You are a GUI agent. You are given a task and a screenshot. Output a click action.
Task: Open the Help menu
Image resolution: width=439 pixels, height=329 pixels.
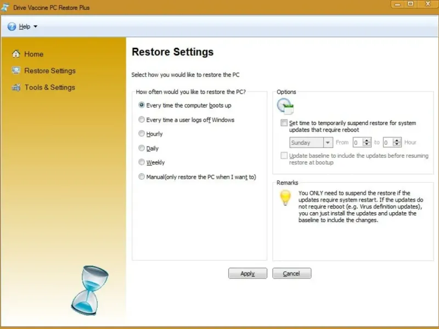(24, 26)
